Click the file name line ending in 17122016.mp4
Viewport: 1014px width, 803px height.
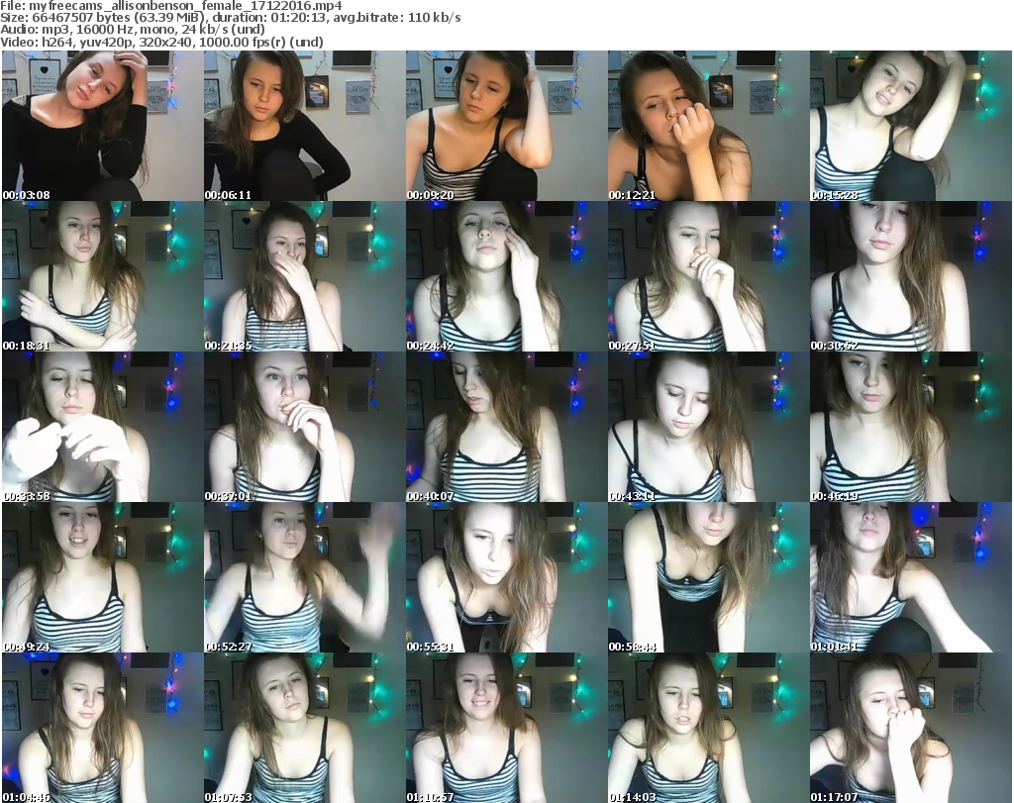click(x=170, y=6)
